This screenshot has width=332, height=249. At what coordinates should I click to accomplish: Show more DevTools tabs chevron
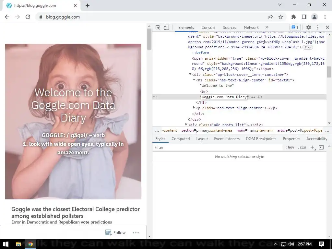[267, 27]
